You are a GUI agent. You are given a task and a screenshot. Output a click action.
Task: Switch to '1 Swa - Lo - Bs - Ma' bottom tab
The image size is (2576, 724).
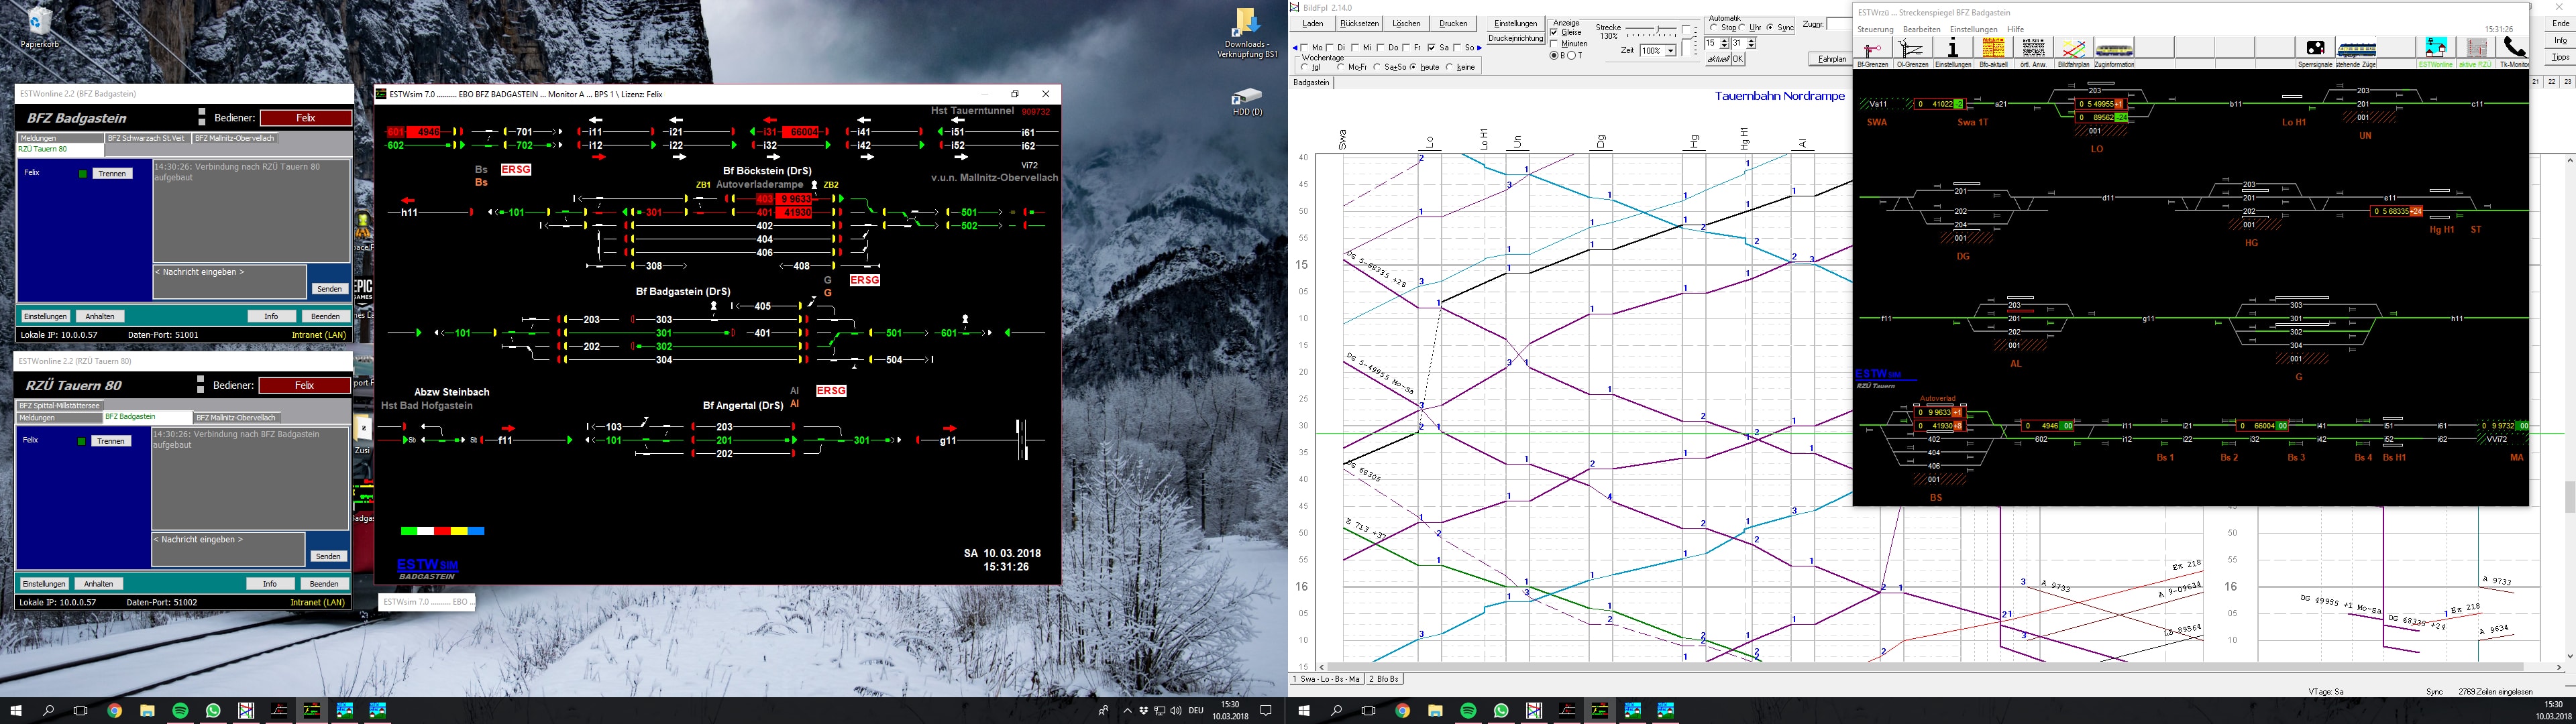point(1328,680)
